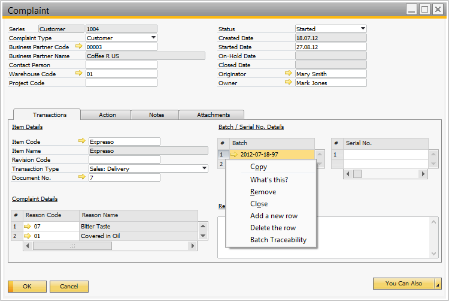Viewport: 449px width, 301px height.
Task: Open the Complaint Type dropdown
Action: pos(153,38)
